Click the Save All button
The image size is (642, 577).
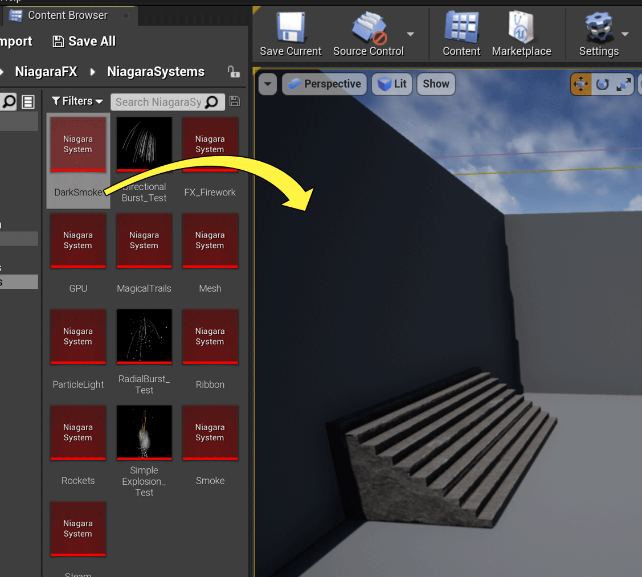(x=84, y=42)
